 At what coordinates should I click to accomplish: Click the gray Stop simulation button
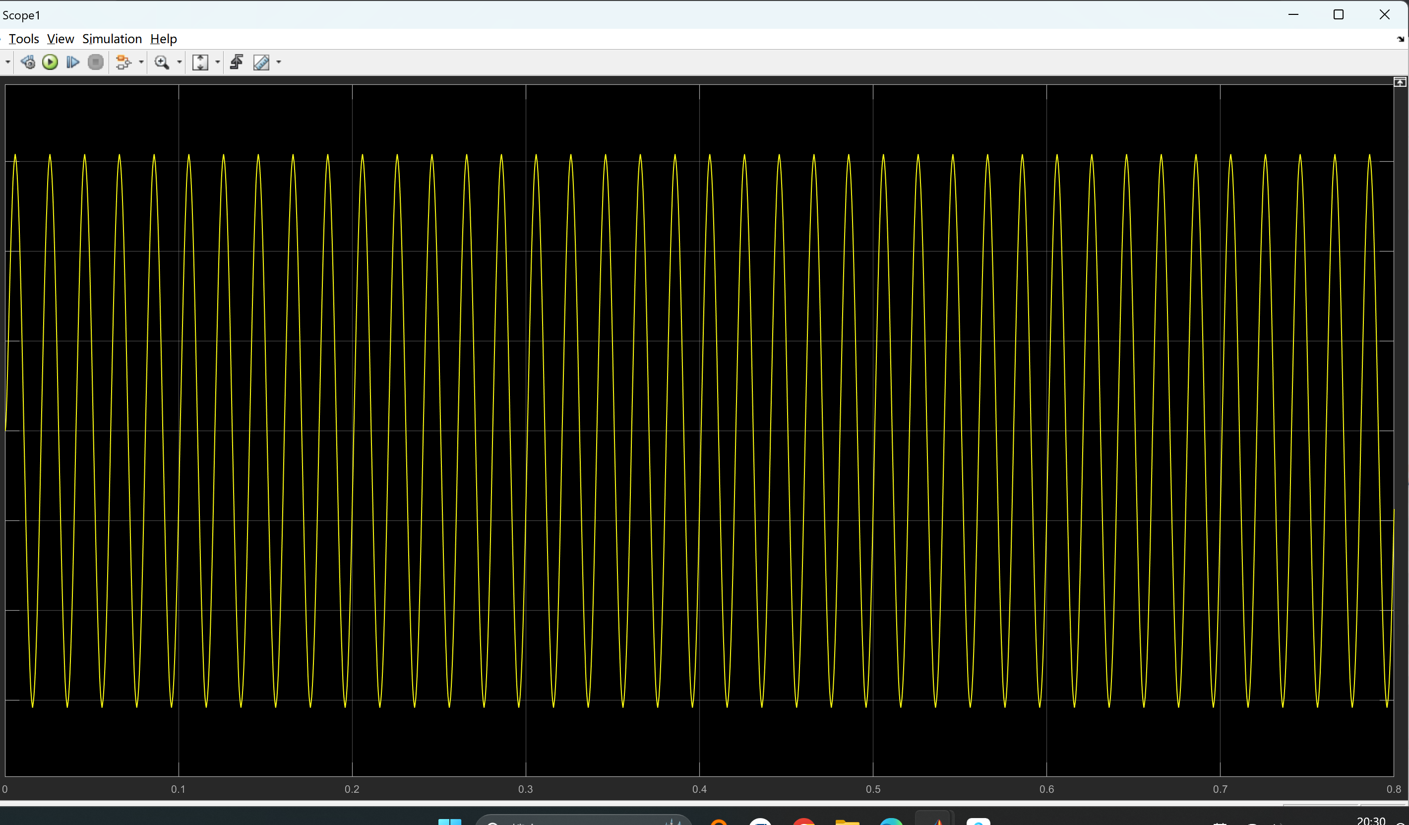point(96,62)
